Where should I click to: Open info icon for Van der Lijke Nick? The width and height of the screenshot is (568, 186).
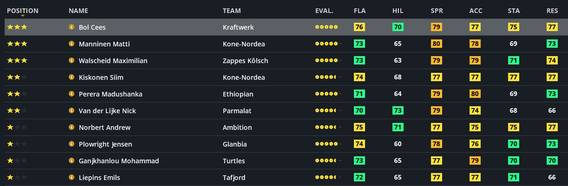tap(72, 111)
